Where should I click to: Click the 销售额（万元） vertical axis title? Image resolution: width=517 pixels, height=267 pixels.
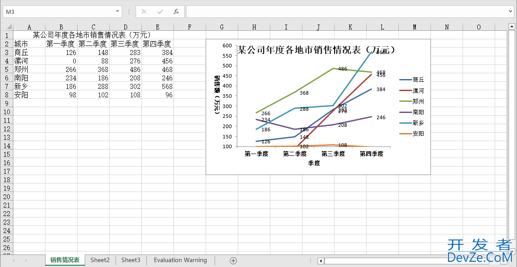click(x=217, y=95)
